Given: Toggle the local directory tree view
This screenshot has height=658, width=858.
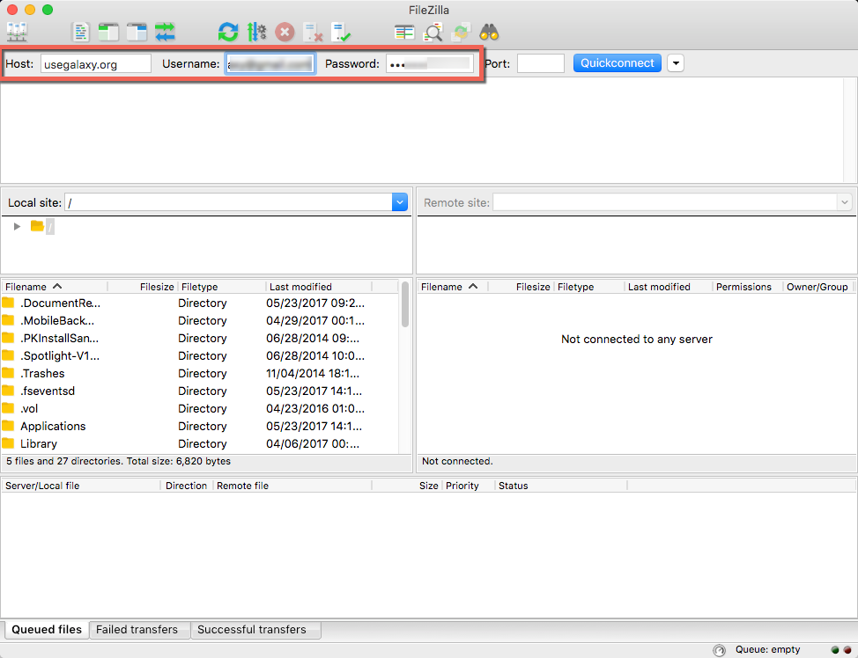Looking at the screenshot, I should 108,33.
